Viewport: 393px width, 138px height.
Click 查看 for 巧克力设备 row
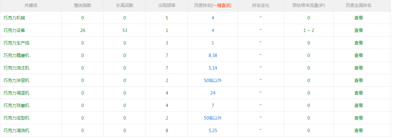coord(359,30)
